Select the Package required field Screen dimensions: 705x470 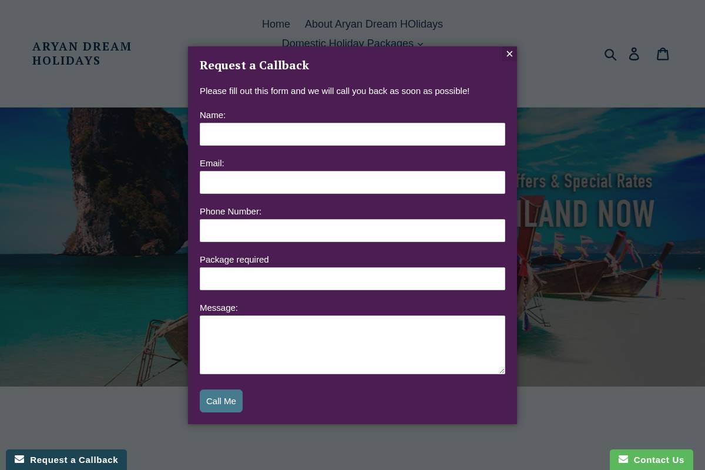[352, 278]
